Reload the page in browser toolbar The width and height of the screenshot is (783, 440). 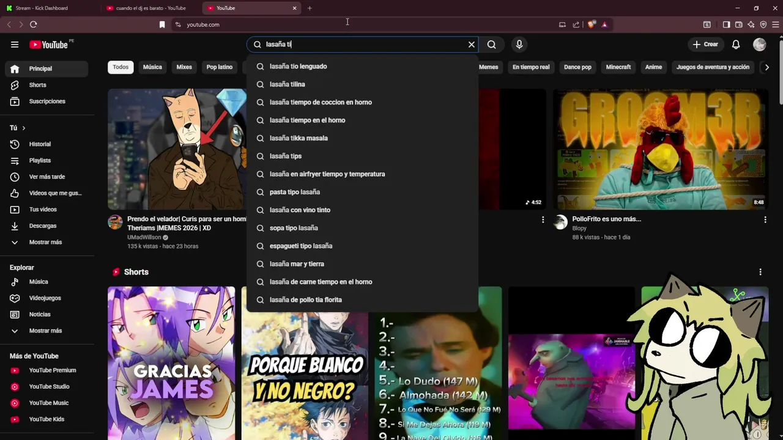pos(33,24)
